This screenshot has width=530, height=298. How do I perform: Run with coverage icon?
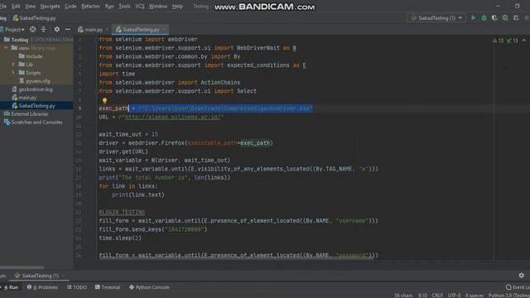[x=494, y=18]
